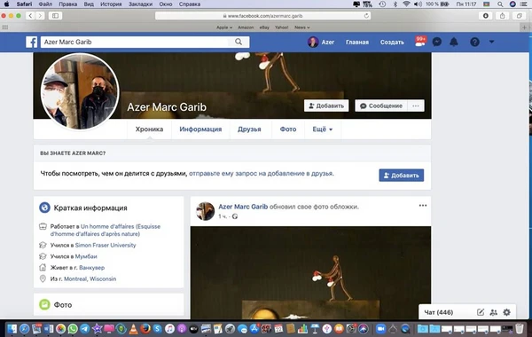The image size is (532, 337).
Task: Open the Messenger icon in Facebook header
Action: 437,42
